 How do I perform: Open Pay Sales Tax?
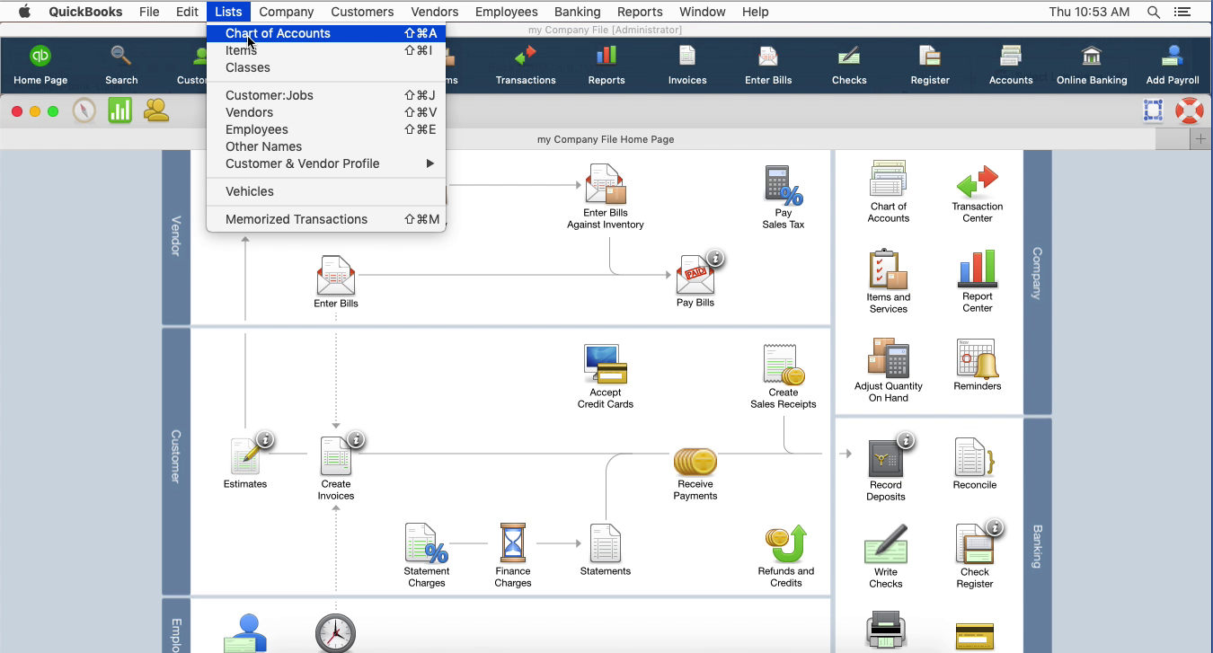click(x=784, y=197)
